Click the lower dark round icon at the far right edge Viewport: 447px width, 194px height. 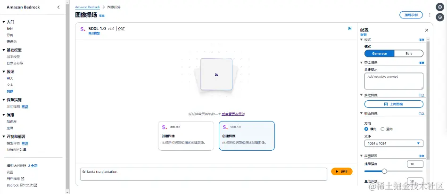coord(440,17)
